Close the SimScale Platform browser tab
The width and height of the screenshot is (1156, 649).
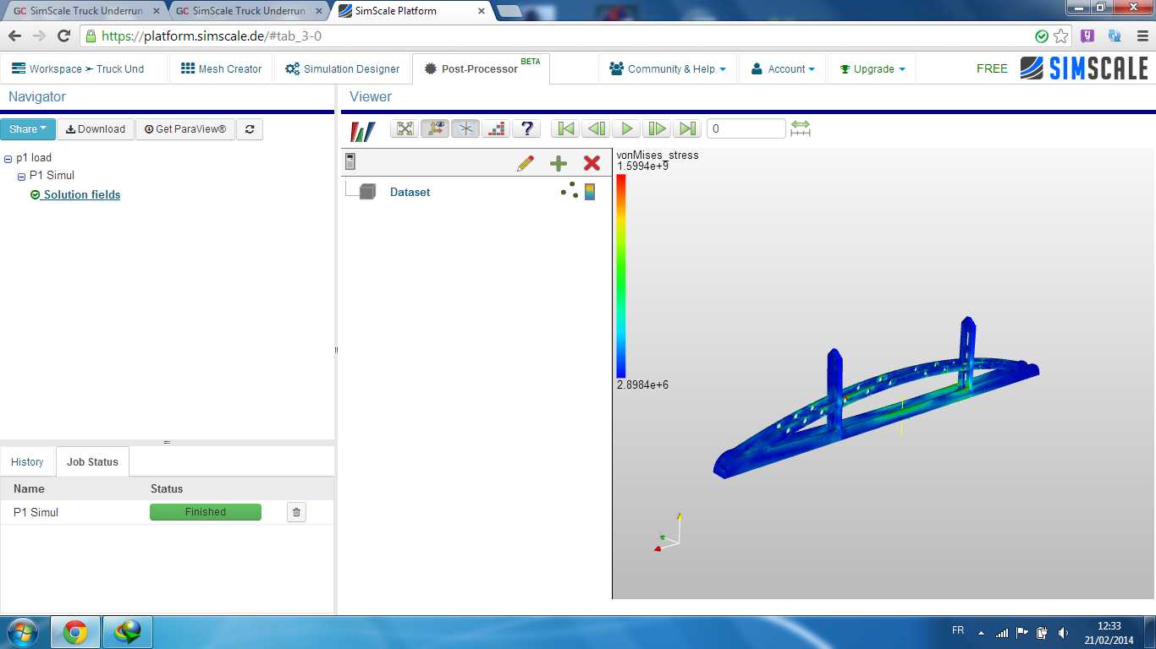(x=481, y=11)
